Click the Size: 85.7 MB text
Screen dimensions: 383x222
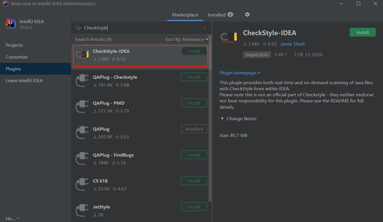coord(233,135)
